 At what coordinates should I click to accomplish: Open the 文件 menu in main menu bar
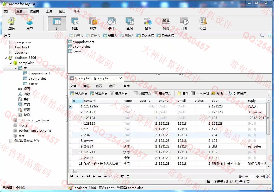(7, 11)
